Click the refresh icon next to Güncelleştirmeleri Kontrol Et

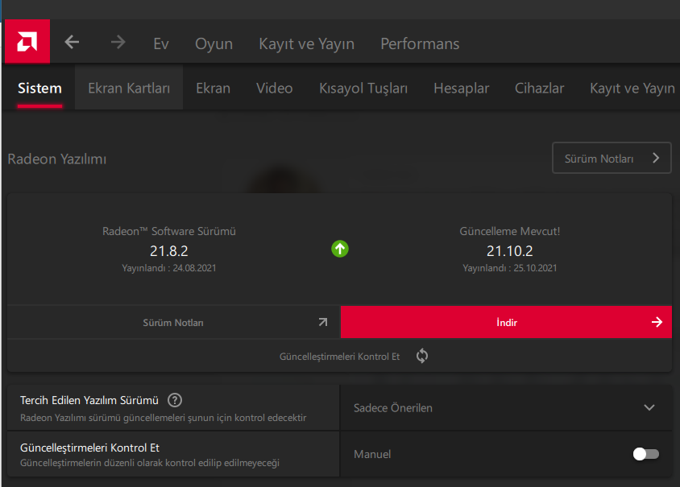pos(422,356)
